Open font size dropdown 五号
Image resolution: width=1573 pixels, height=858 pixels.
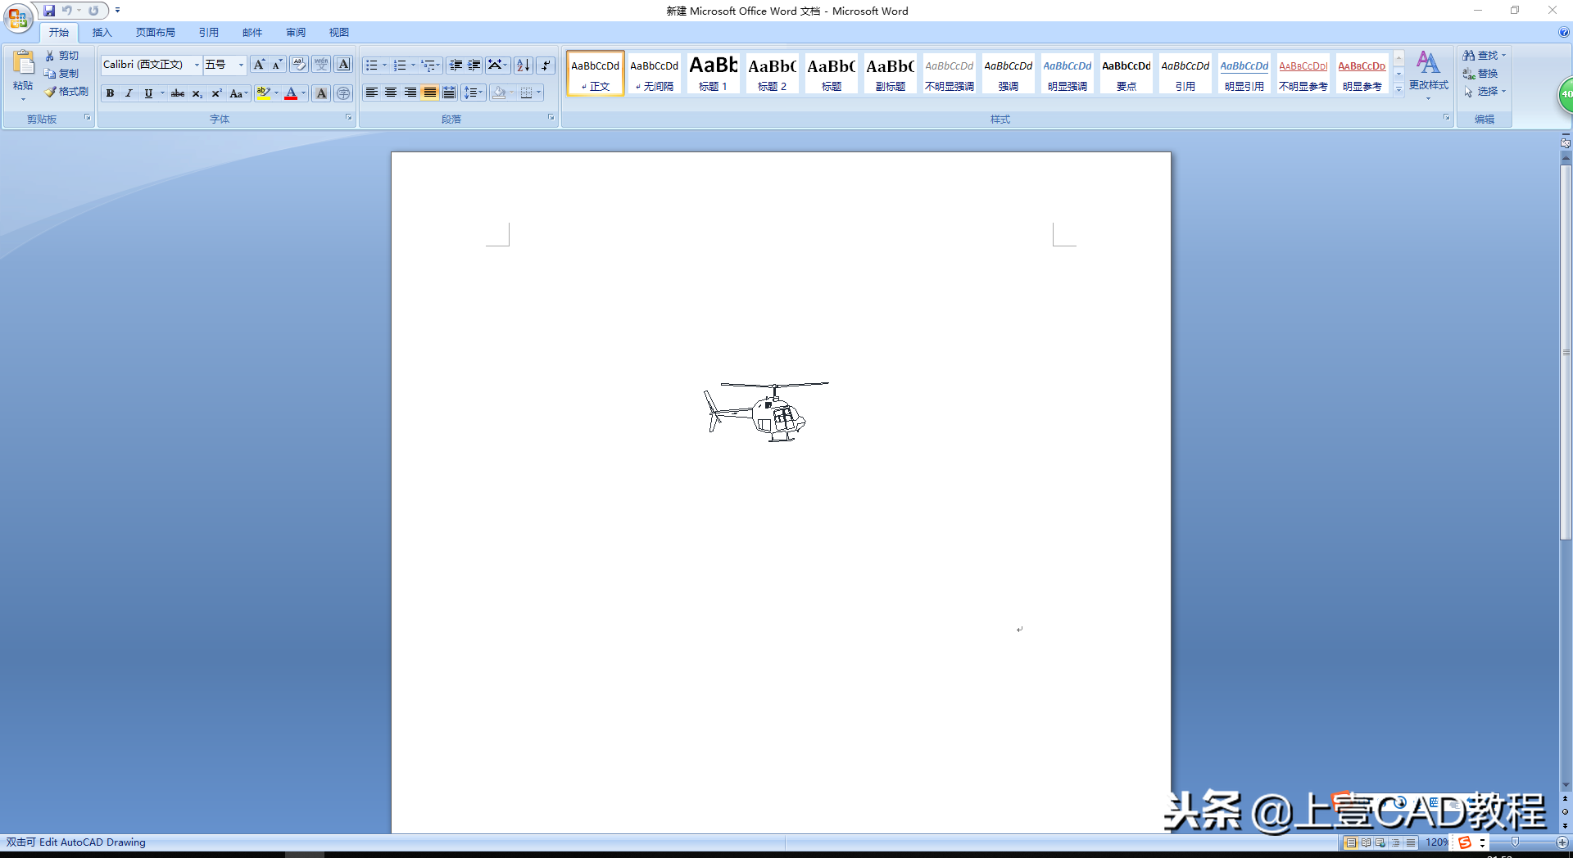coord(241,65)
